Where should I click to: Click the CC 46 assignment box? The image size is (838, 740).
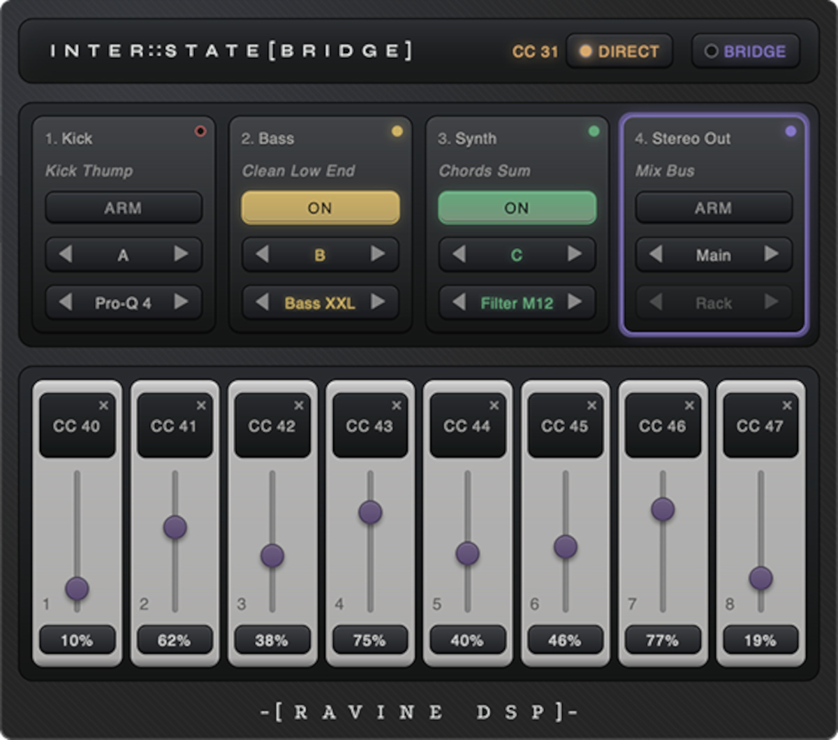(663, 426)
